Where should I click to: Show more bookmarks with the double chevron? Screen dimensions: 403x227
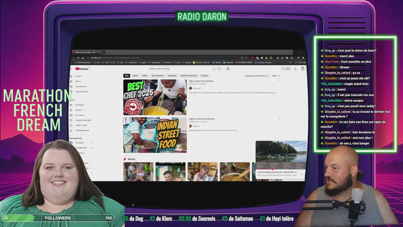click(x=290, y=62)
